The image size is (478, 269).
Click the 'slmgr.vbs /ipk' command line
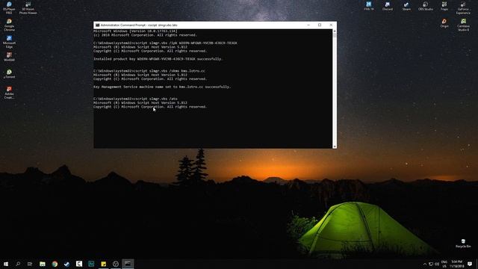pos(165,43)
